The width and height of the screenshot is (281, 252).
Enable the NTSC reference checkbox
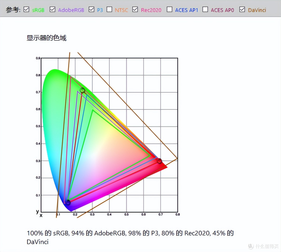click(x=109, y=9)
